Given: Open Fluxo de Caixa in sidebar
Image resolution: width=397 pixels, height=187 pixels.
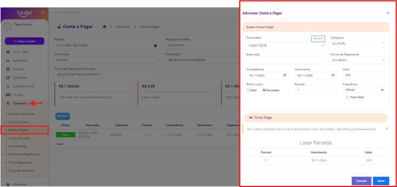Looking at the screenshot, I should click(19, 122).
